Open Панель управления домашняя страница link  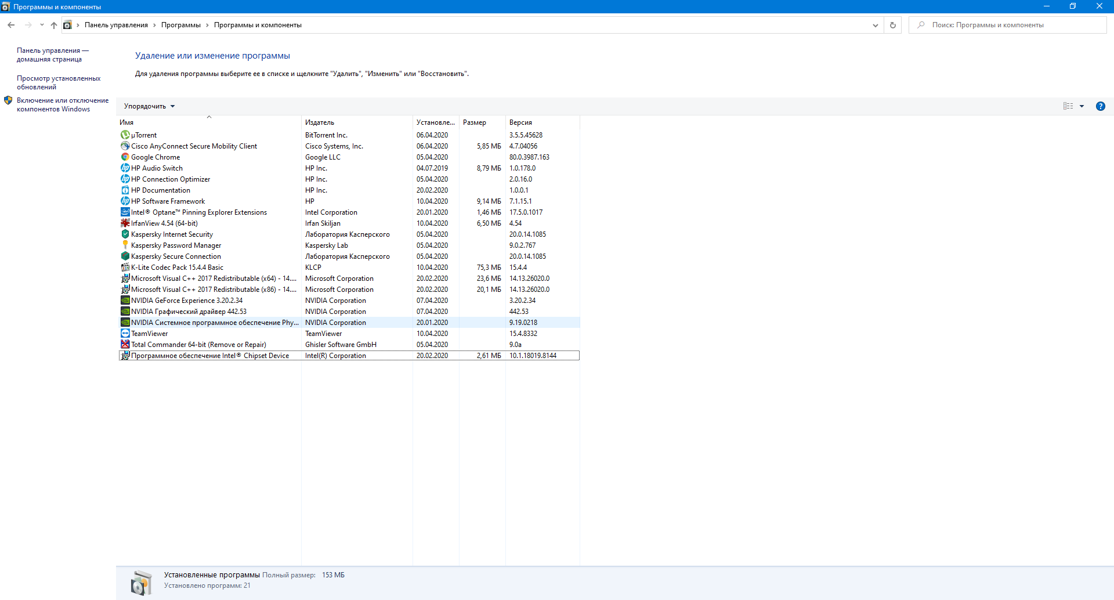[x=53, y=55]
